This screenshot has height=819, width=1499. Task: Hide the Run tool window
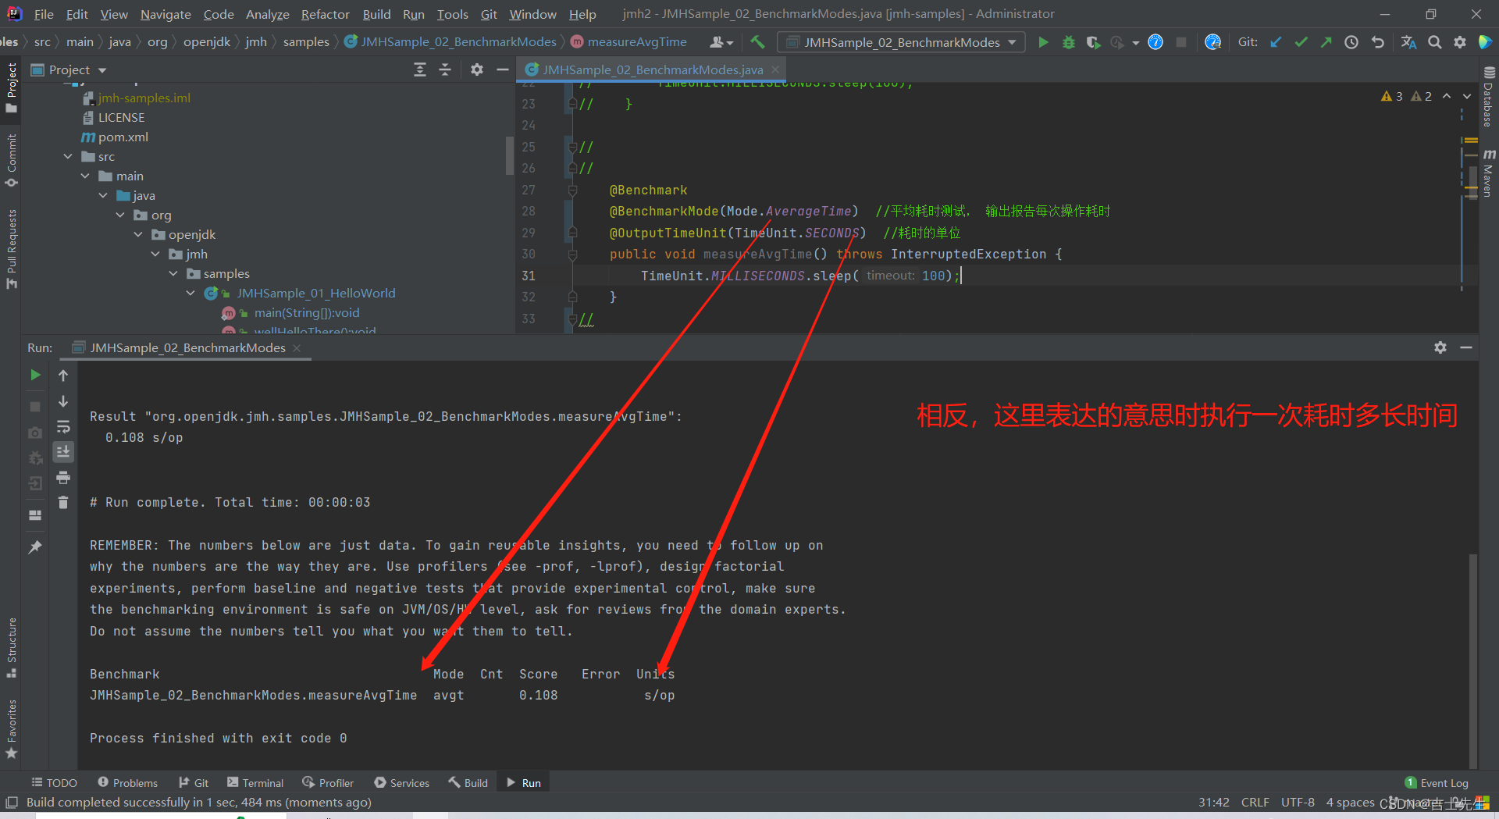pos(1466,347)
